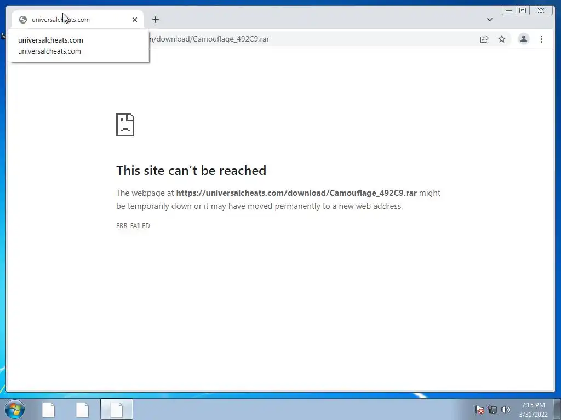Click the active third taskbar window icon
The width and height of the screenshot is (561, 420).
pyautogui.click(x=117, y=409)
